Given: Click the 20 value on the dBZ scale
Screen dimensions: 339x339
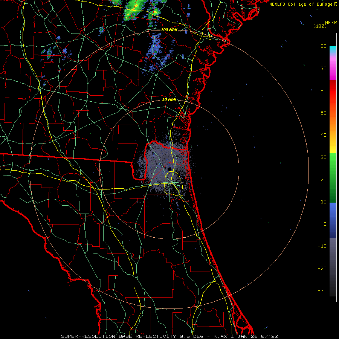Looking at the screenshot, I should (324, 180).
